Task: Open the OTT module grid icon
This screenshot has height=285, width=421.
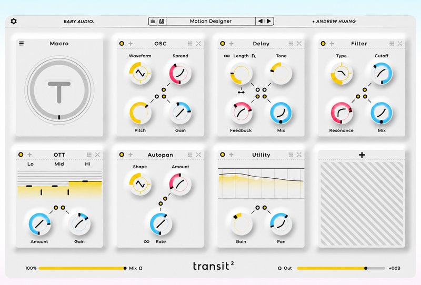Action: [x=89, y=155]
